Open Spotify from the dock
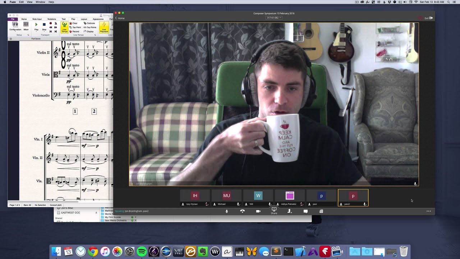Viewport: 460px width, 259px height. click(x=142, y=251)
